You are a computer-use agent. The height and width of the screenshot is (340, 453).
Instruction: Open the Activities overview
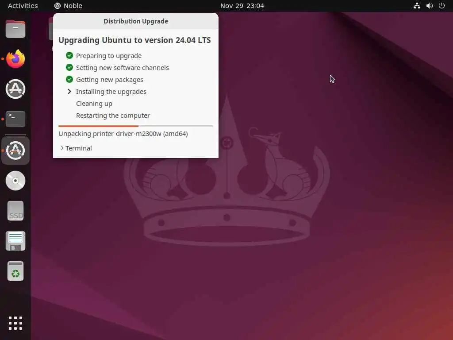coord(23,6)
